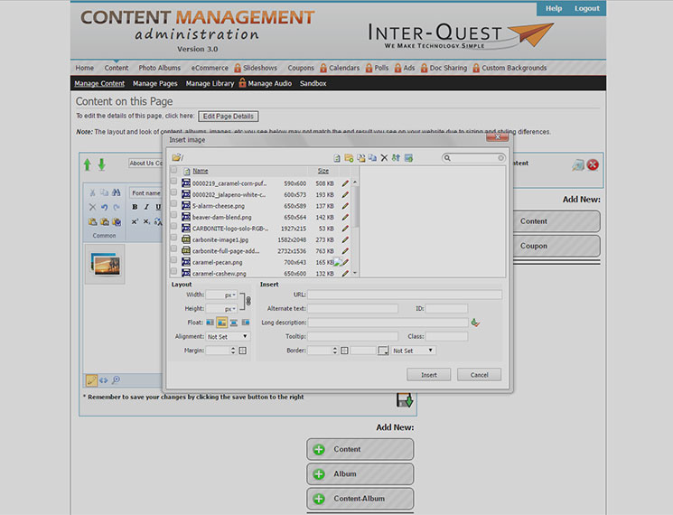Tick the checkbox beside carbonite-image1.jpg
The width and height of the screenshot is (673, 515).
point(173,239)
